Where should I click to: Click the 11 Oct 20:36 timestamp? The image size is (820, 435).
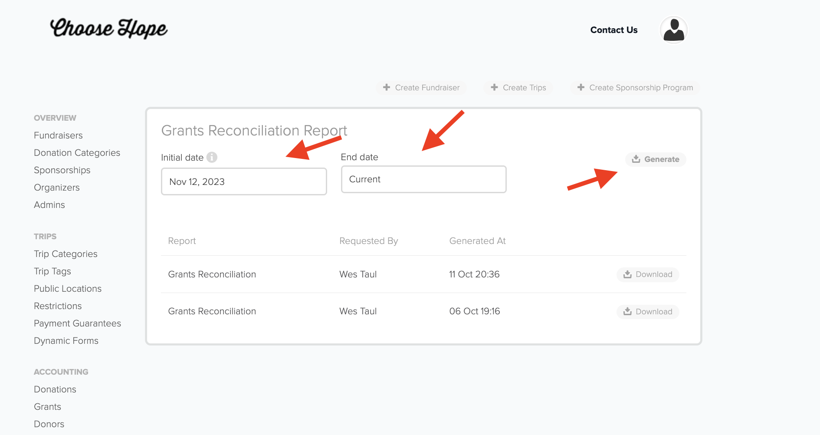pos(474,274)
